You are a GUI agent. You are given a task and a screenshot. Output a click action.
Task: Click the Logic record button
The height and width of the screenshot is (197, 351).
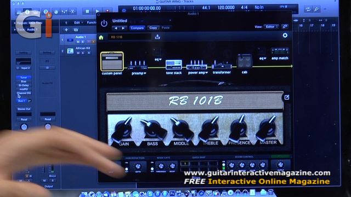[x=107, y=11]
